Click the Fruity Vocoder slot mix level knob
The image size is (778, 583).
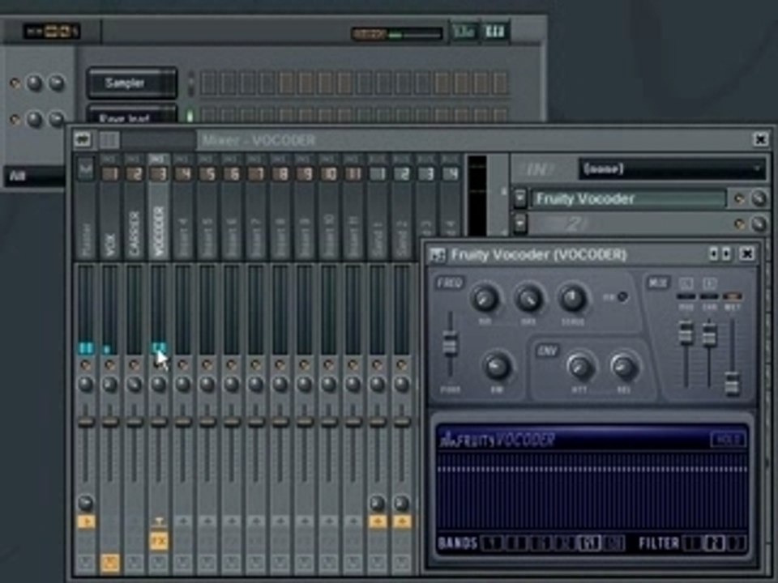759,199
